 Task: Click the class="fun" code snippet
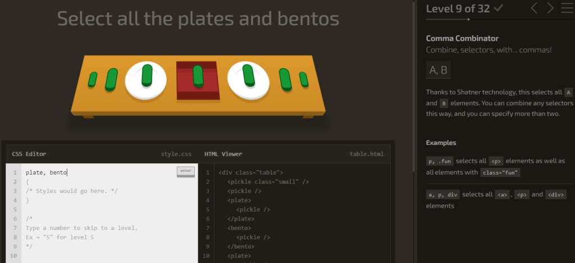[x=500, y=173]
